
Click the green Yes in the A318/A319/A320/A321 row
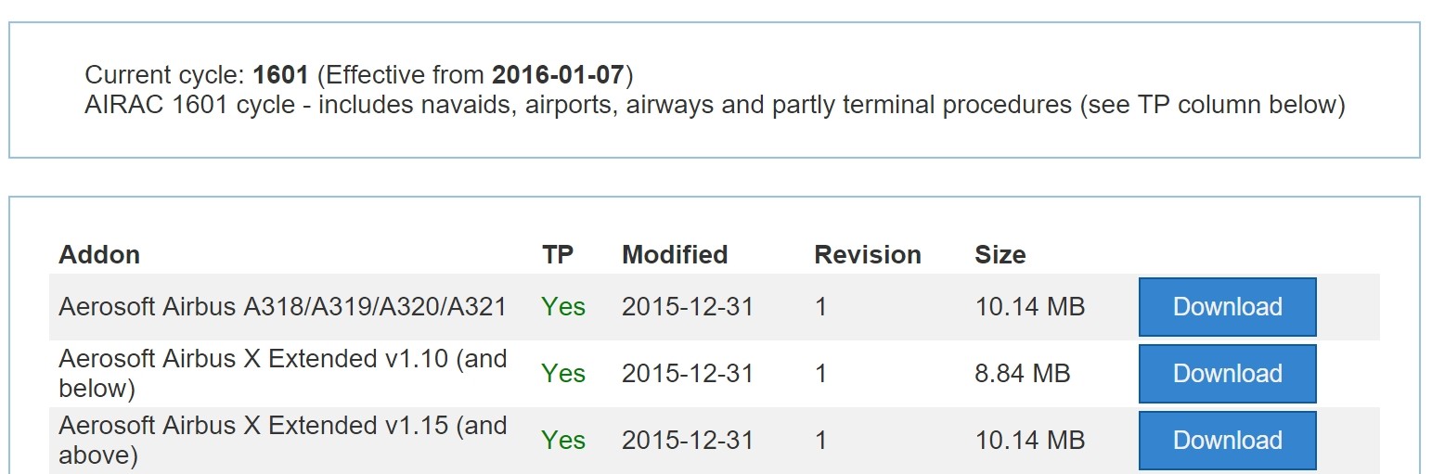pyautogui.click(x=563, y=307)
